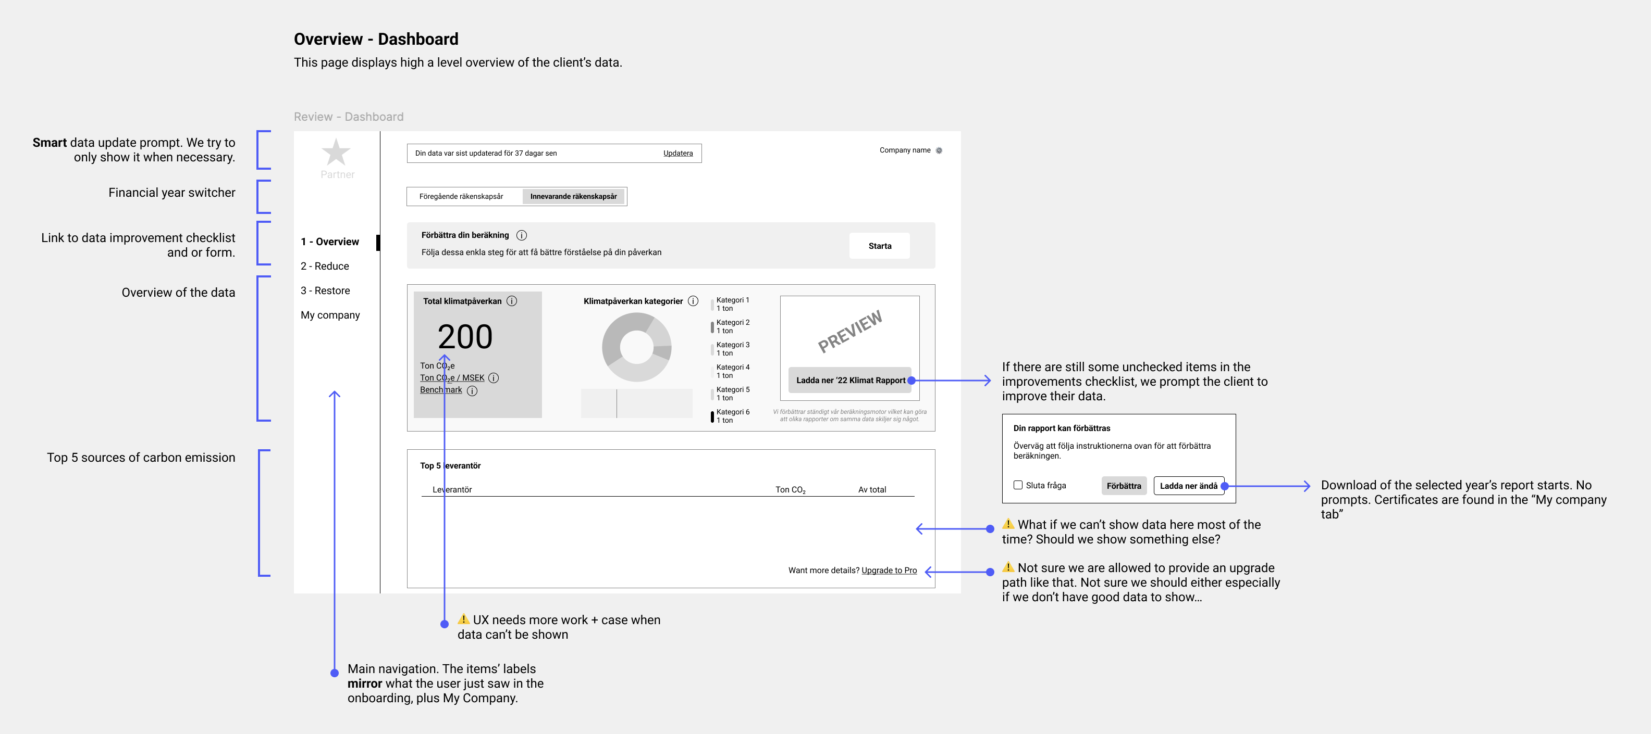Click Ladda ner '22 Klimat Rapport button
The width and height of the screenshot is (1651, 734).
tap(850, 380)
